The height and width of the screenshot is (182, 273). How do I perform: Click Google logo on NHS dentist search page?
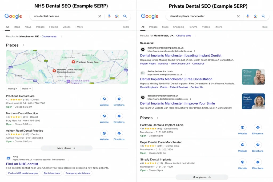click(13, 16)
